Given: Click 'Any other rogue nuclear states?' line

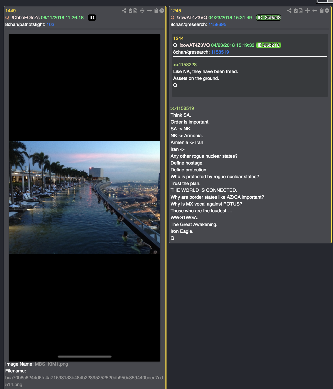Looking at the screenshot, I should click(204, 156).
